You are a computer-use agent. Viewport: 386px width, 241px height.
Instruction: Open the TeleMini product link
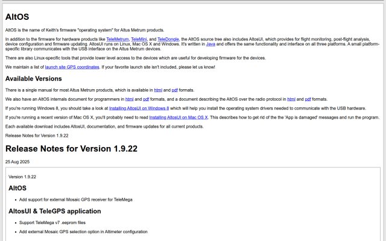pos(139,39)
